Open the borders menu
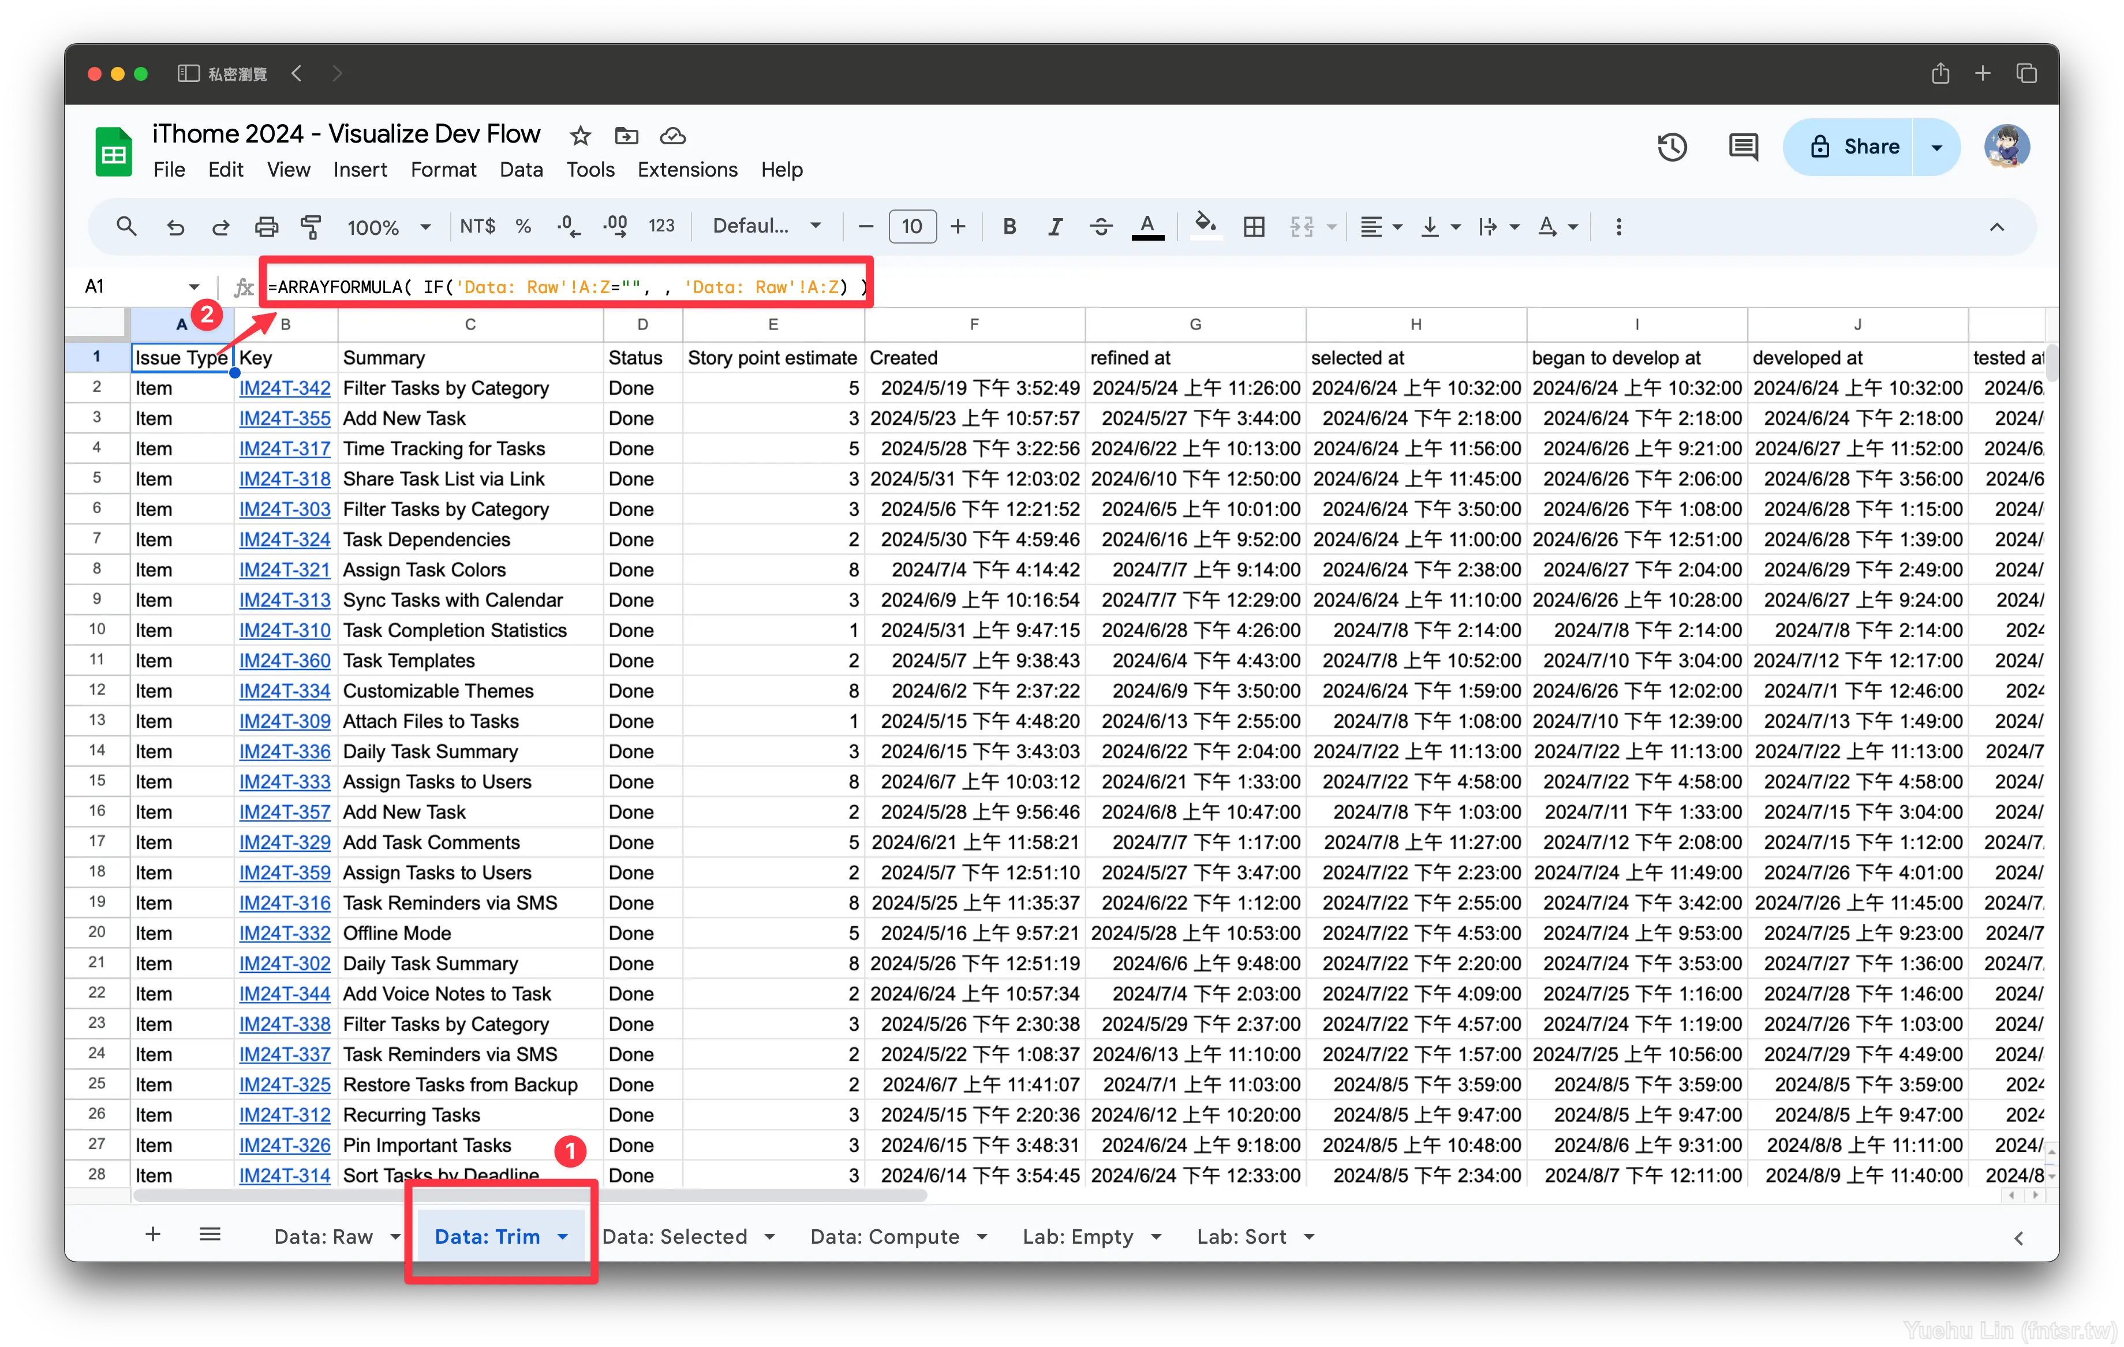2124x1347 pixels. pos(1254,227)
